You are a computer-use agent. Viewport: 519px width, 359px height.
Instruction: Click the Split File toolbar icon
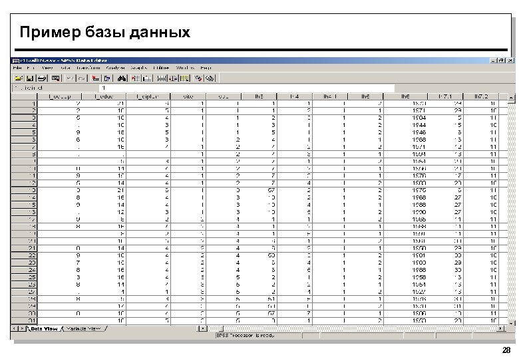162,78
